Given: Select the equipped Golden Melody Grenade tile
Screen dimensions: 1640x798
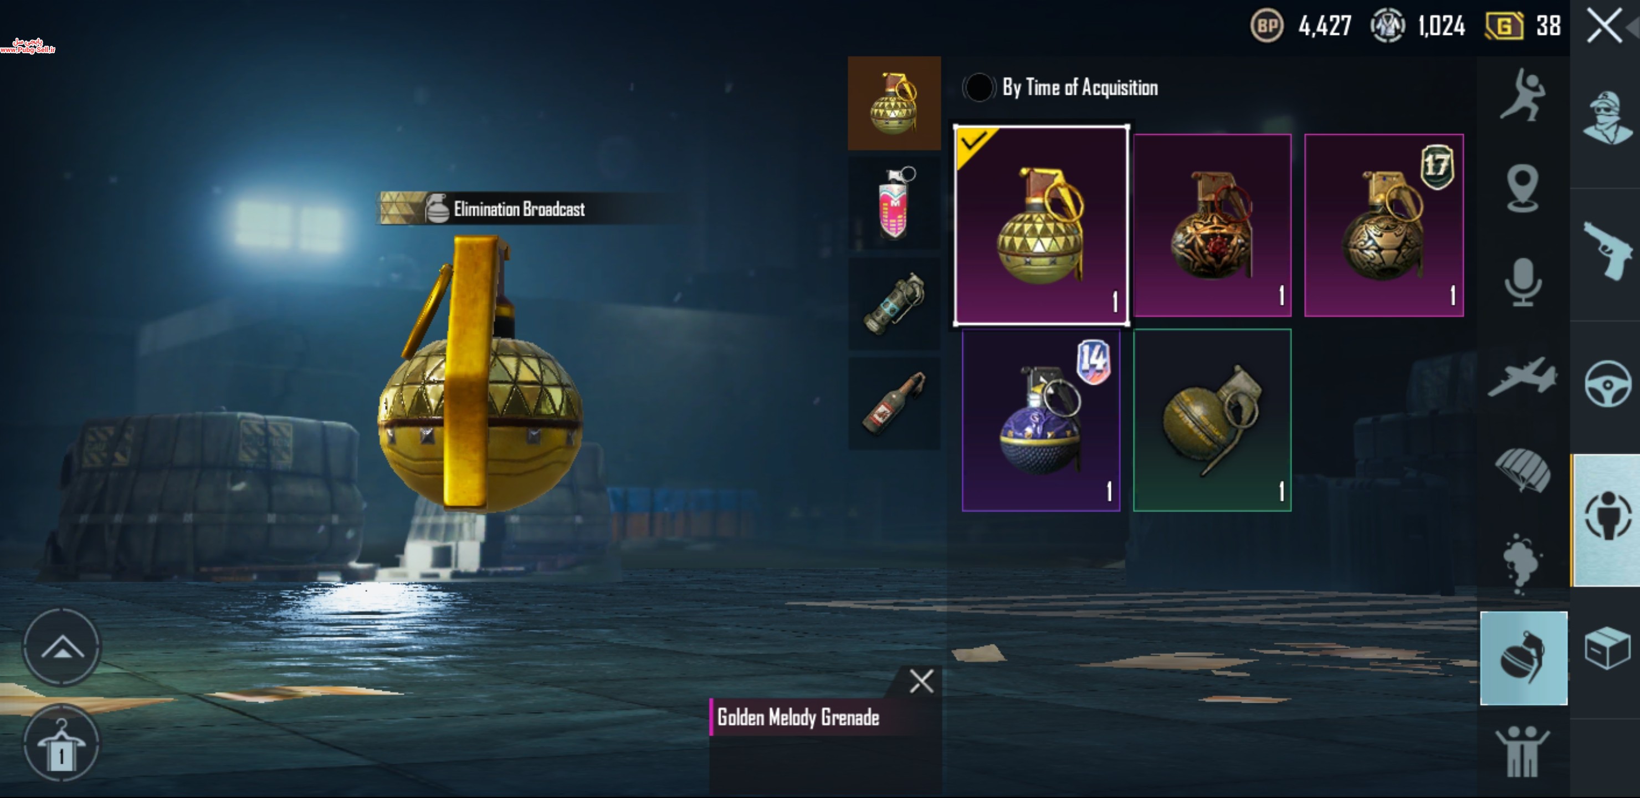Looking at the screenshot, I should (1041, 226).
